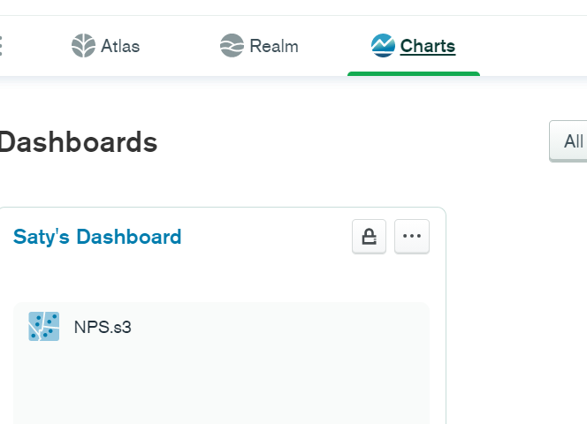Click the Charts graph icon

coord(383,46)
